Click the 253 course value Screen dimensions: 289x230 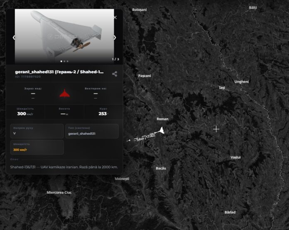point(103,114)
